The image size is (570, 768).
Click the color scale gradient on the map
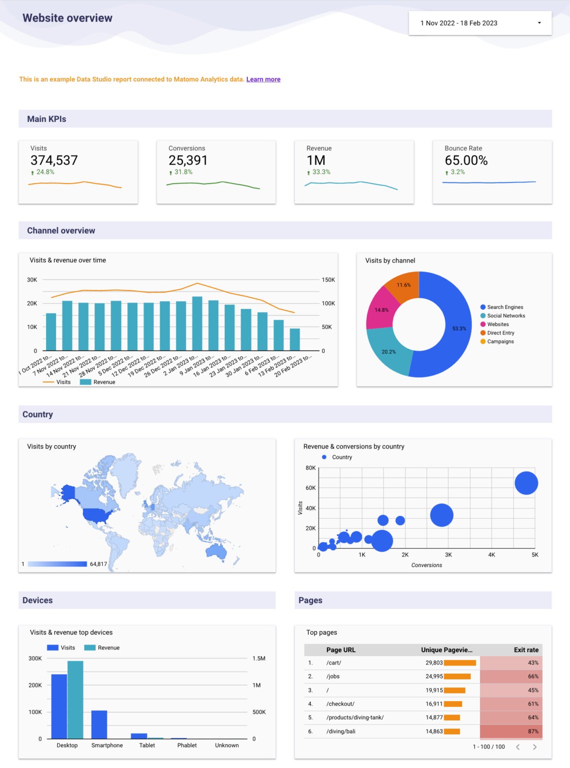pos(57,563)
